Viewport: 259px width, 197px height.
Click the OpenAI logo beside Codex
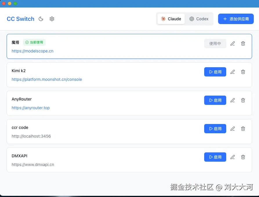(191, 19)
